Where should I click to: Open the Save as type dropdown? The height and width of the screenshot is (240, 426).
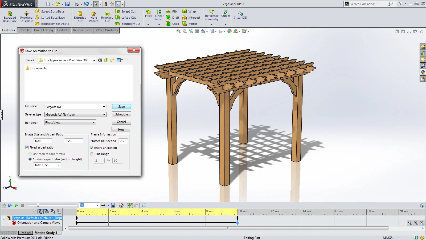[x=104, y=114]
